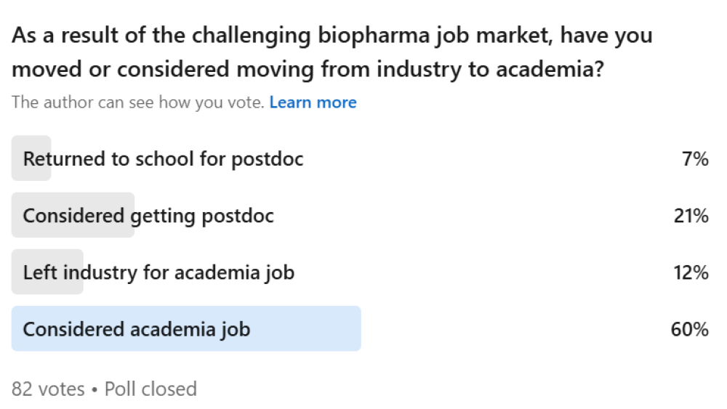Open the Learn more link
Viewport: 727px width, 409px height.
[313, 102]
